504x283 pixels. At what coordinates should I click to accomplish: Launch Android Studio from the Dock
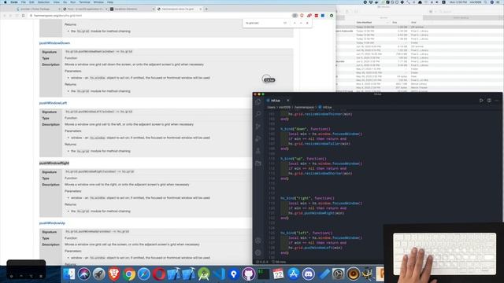203,274
